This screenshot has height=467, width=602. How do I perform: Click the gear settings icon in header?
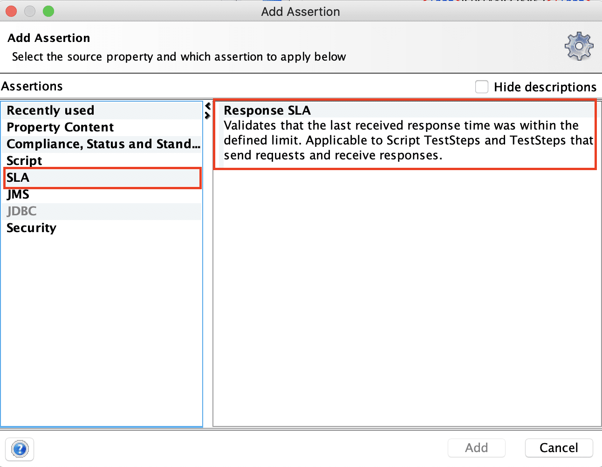pyautogui.click(x=579, y=46)
